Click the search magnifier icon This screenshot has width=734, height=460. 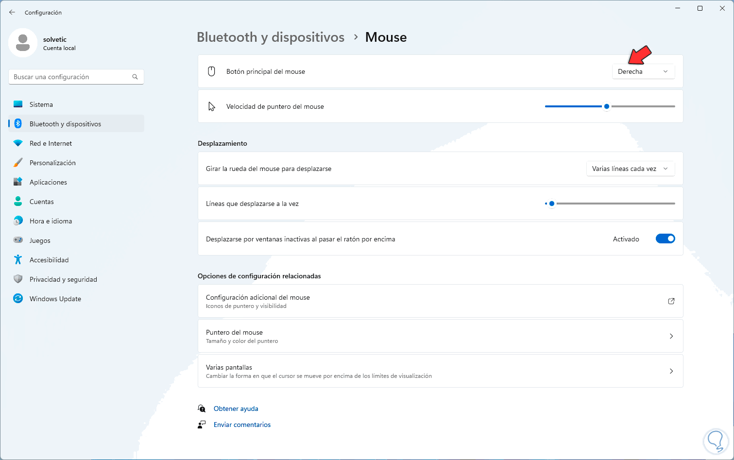click(x=135, y=77)
